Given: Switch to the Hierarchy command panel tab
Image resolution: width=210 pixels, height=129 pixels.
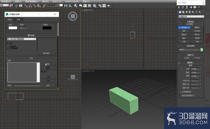Looking at the screenshot, I should click(187, 7).
